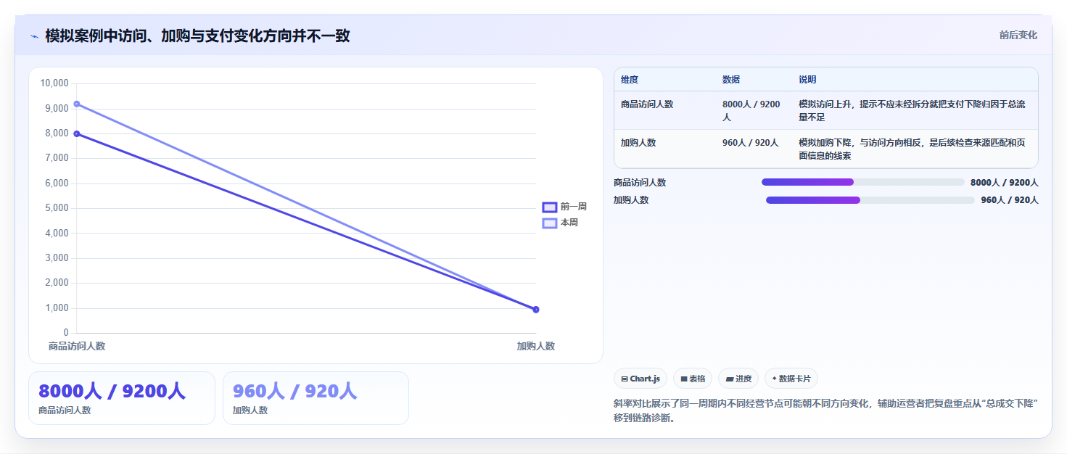This screenshot has height=454, width=1067.
Task: Click 加购人数 cell in the table
Action: tap(638, 143)
